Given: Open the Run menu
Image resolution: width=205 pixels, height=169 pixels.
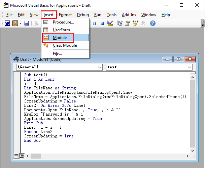Looking at the screenshot, I should point(98,15).
